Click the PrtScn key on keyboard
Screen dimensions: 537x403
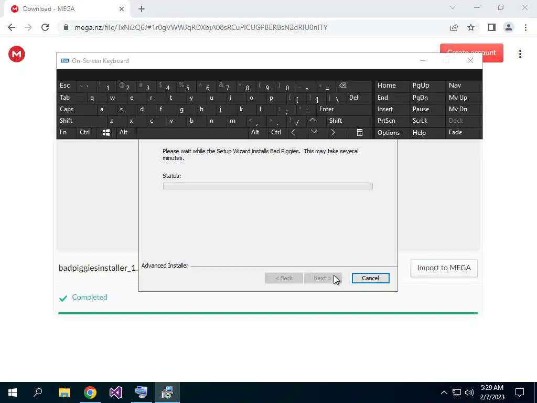pyautogui.click(x=391, y=121)
